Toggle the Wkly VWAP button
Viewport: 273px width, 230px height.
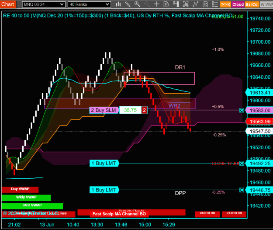26,198
